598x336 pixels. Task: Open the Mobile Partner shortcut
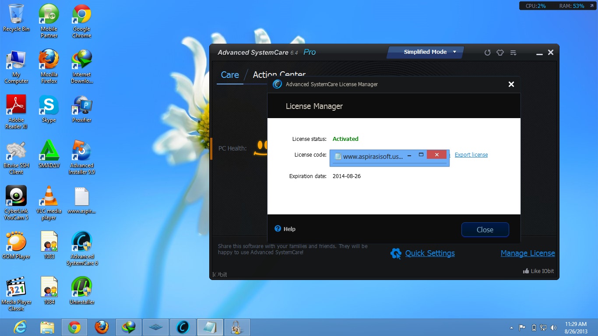pos(49,21)
